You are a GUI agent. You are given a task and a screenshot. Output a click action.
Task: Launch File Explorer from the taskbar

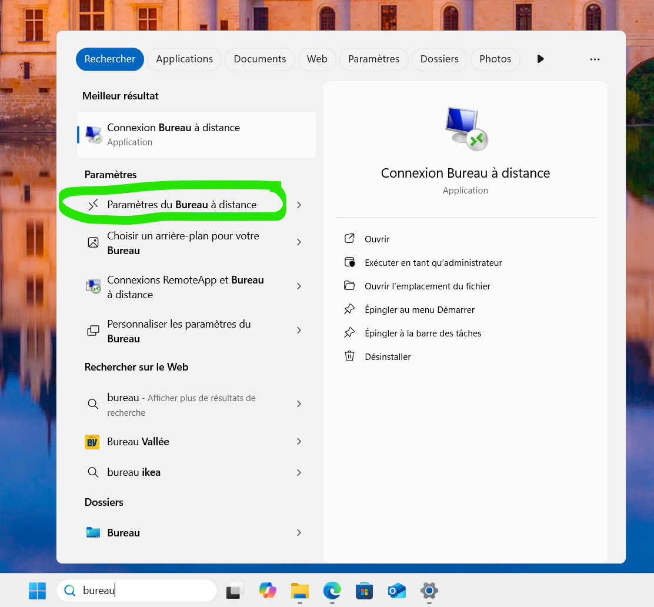pos(300,591)
